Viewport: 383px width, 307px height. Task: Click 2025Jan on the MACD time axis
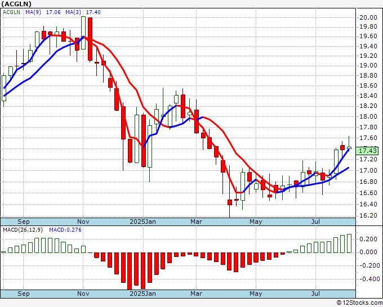click(142, 294)
